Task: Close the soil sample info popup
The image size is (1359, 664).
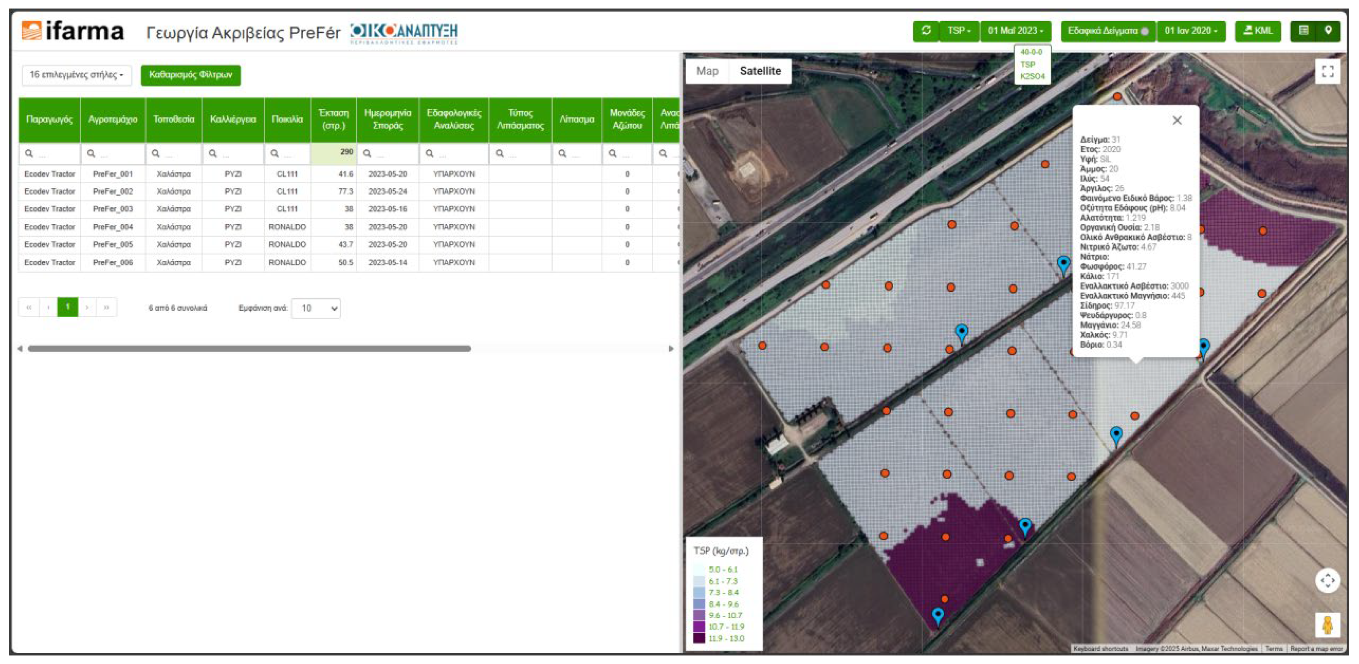Action: coord(1176,120)
